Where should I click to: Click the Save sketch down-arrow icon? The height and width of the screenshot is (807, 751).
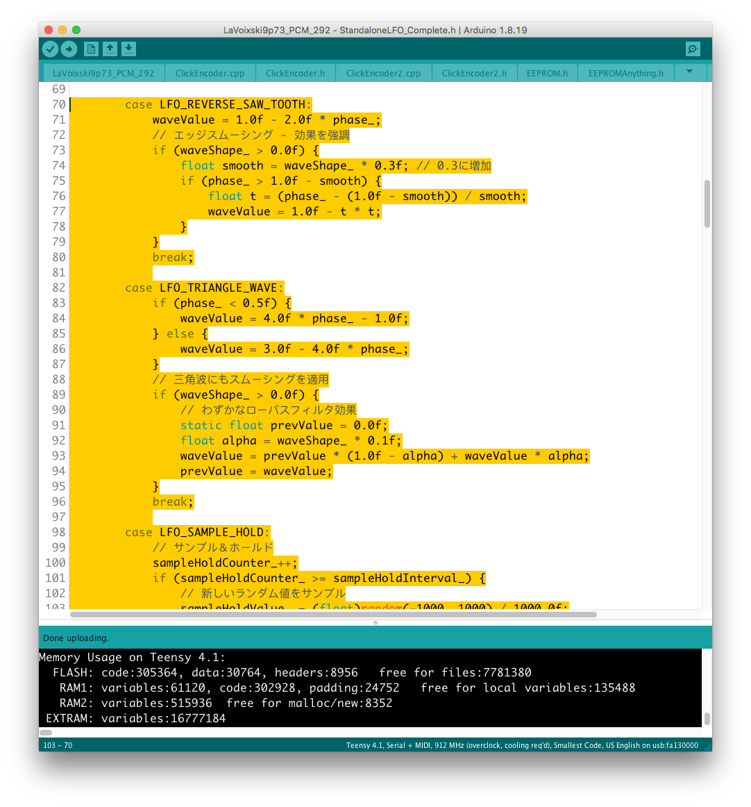coord(128,49)
